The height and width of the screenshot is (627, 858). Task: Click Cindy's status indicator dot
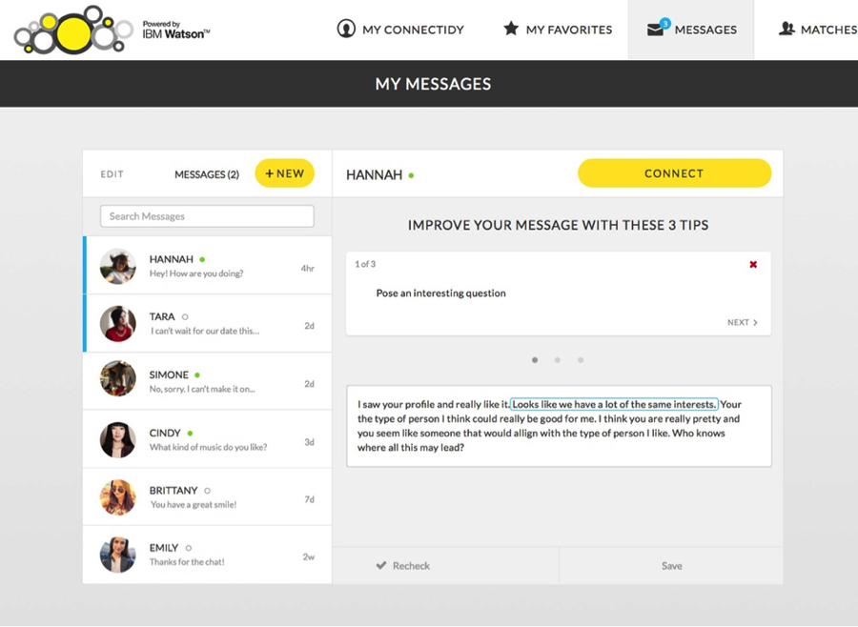pos(190,432)
